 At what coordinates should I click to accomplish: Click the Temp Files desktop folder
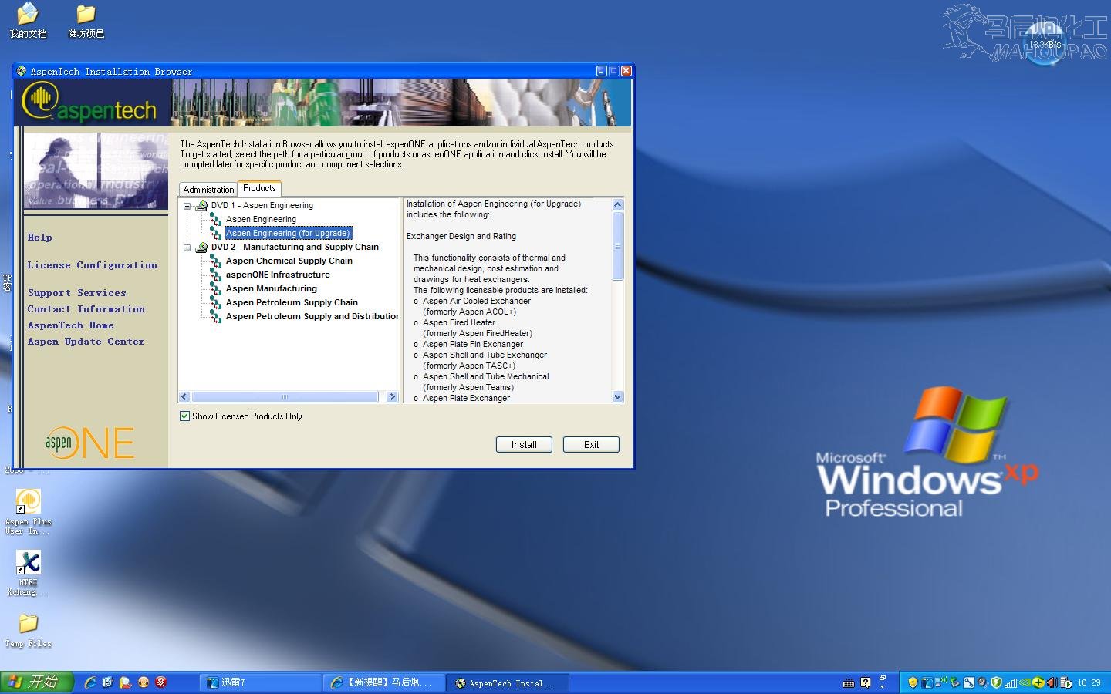point(28,631)
